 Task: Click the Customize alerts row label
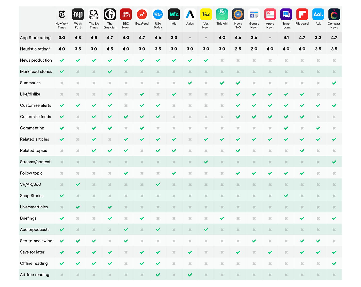click(36, 105)
